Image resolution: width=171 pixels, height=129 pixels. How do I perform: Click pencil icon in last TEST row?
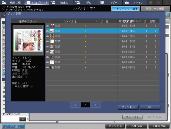[x=85, y=67]
